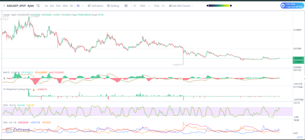Click the current price label 0.03452
This screenshot has width=305, height=140.
point(298,58)
